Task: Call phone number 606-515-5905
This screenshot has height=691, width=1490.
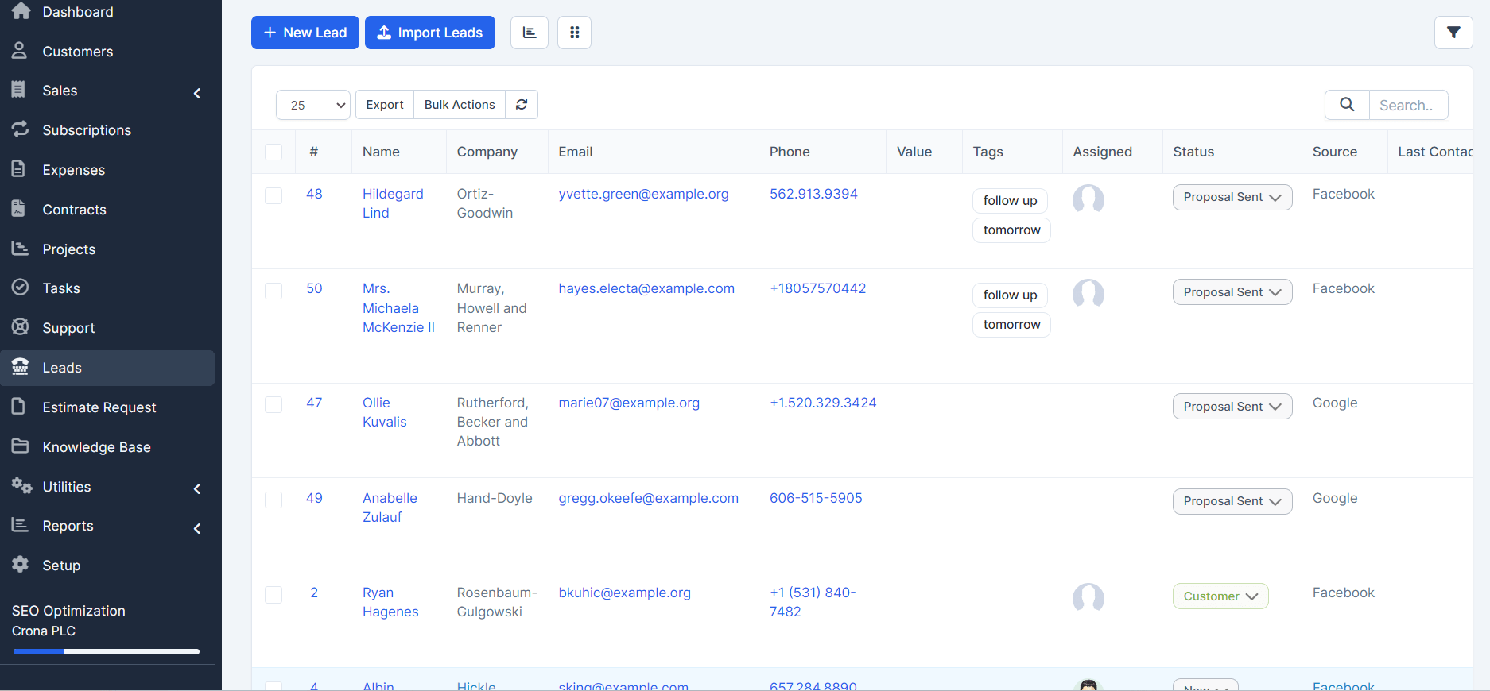Action: coord(816,498)
